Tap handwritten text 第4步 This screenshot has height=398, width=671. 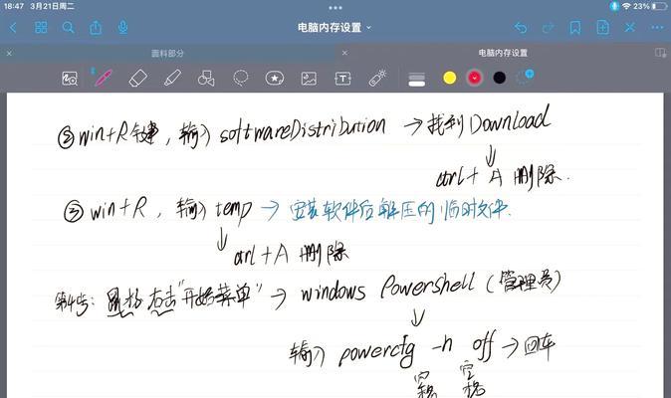[72, 301]
